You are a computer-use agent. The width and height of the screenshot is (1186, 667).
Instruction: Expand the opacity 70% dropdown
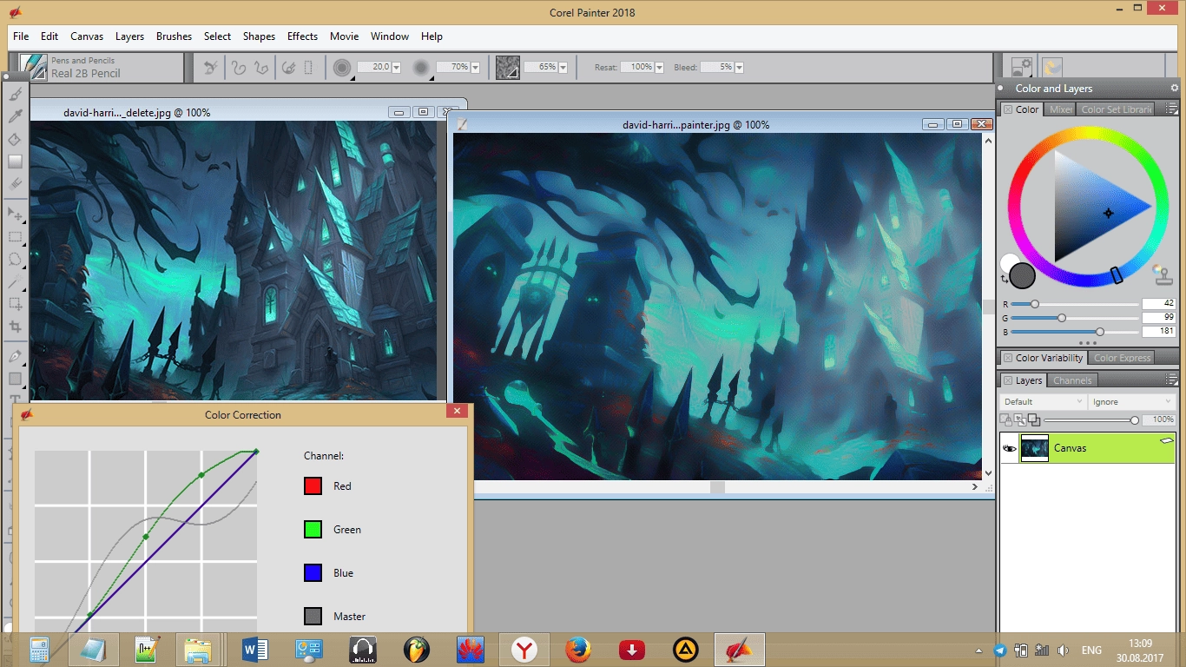476,67
